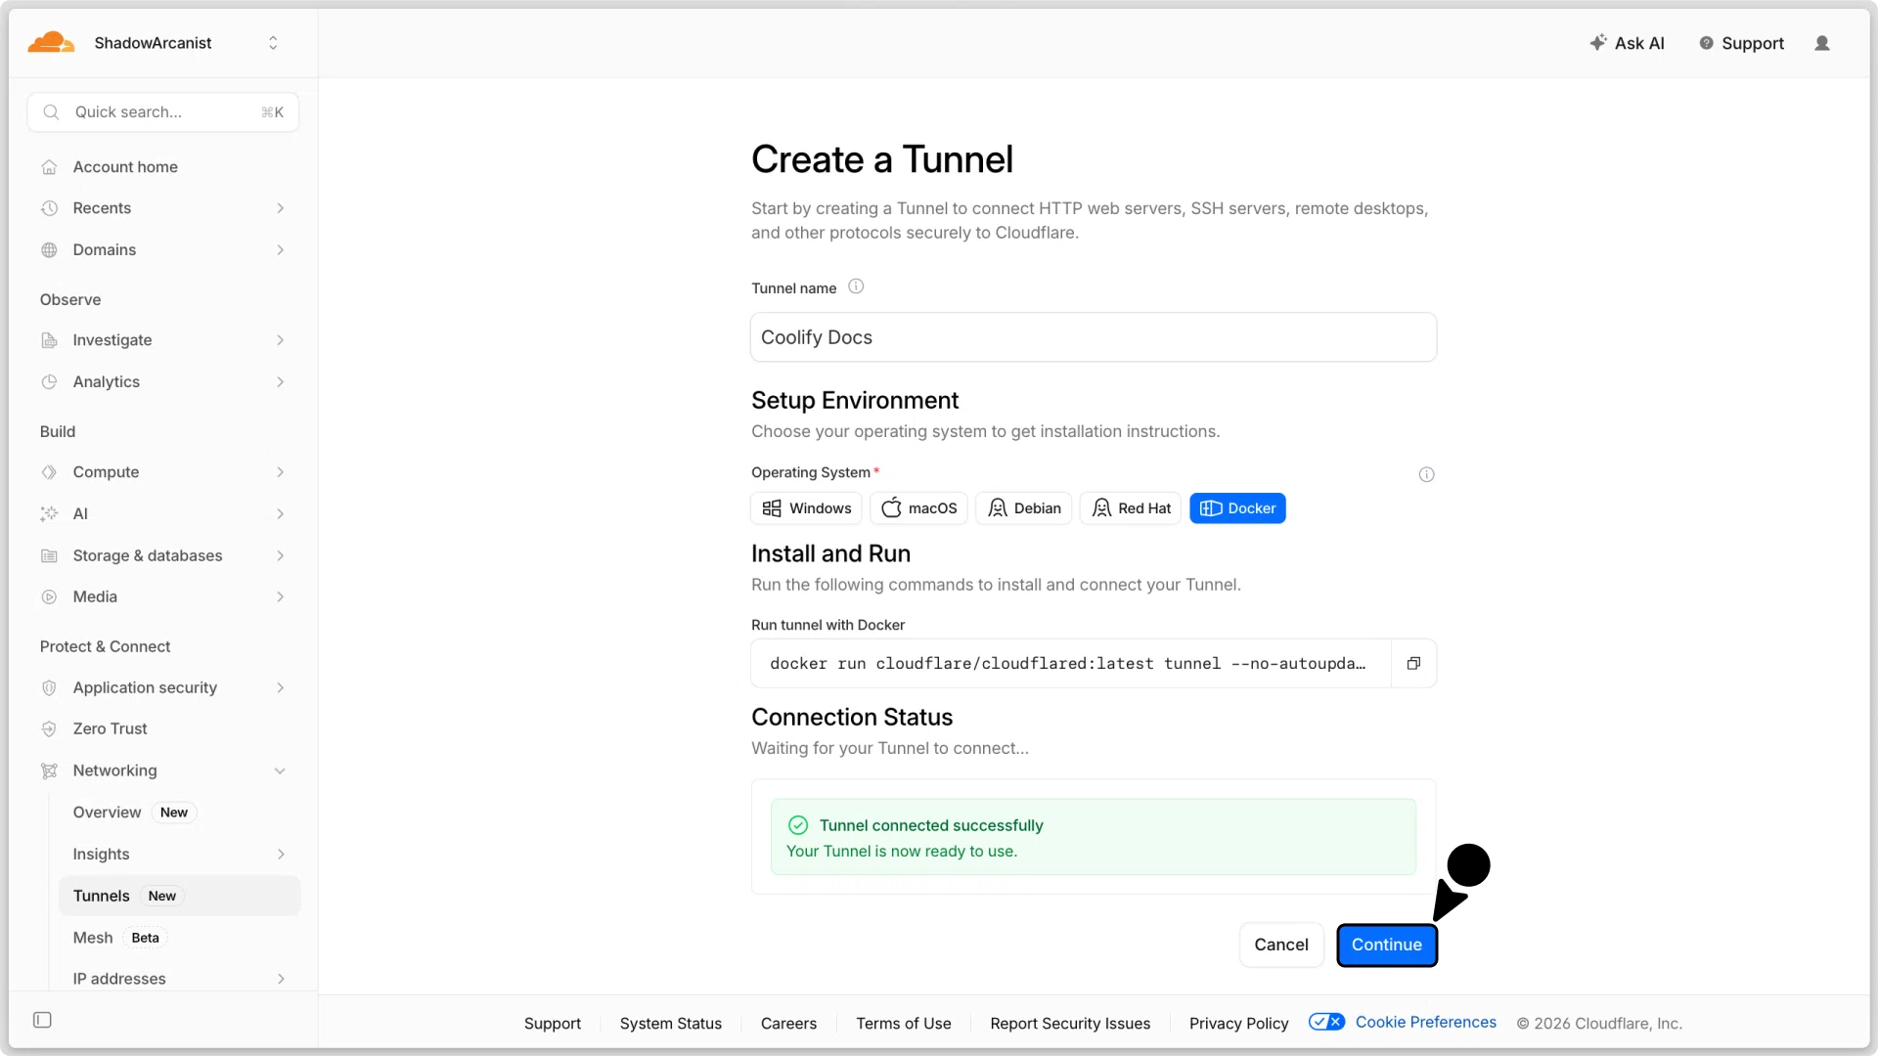Expand the Storage & databases menu
Image resolution: width=1878 pixels, height=1056 pixels.
pyautogui.click(x=163, y=555)
